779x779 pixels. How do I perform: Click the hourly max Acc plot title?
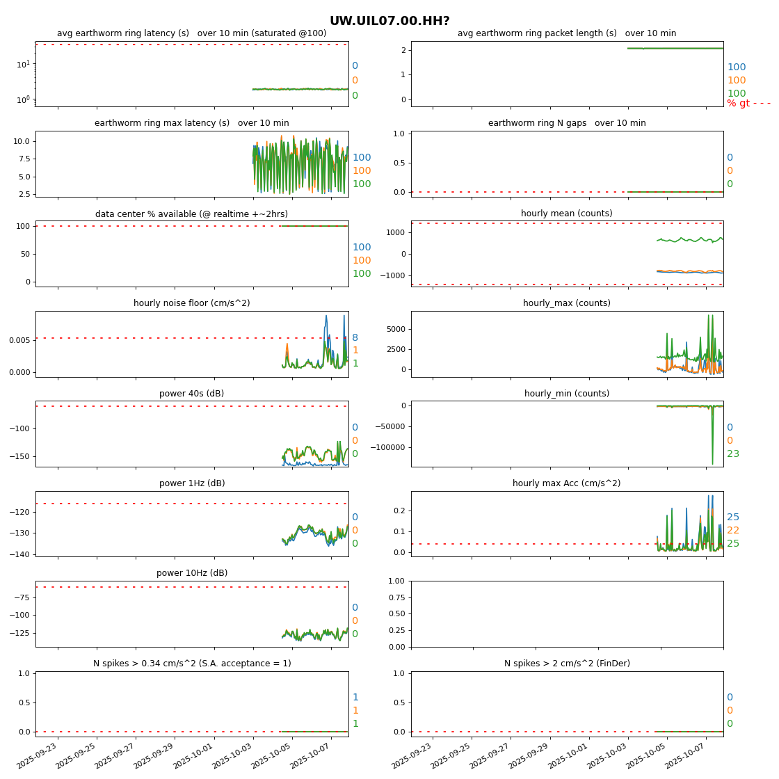(x=567, y=483)
